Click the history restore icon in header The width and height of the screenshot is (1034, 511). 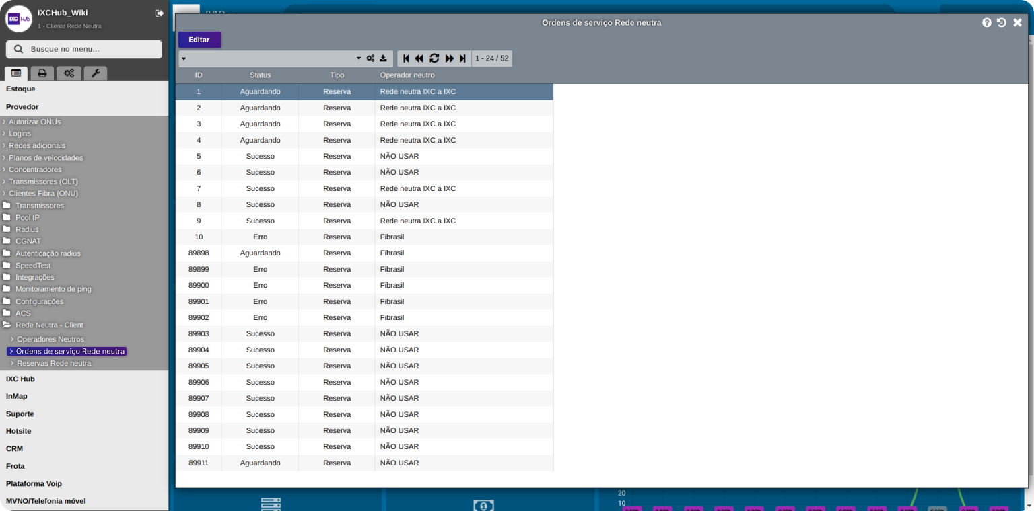pyautogui.click(x=1002, y=23)
